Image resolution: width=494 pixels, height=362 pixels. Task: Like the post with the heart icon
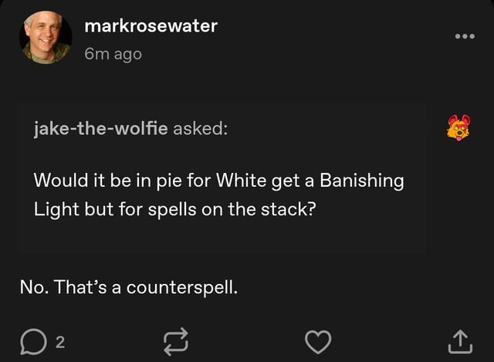click(319, 339)
